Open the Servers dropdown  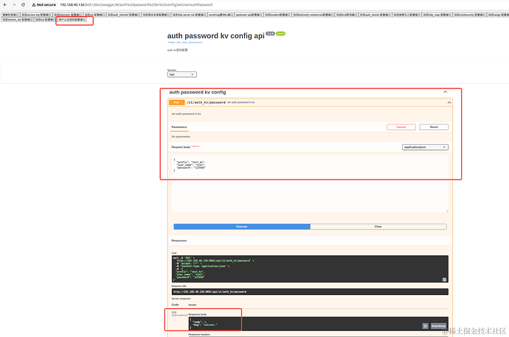pyautogui.click(x=181, y=74)
